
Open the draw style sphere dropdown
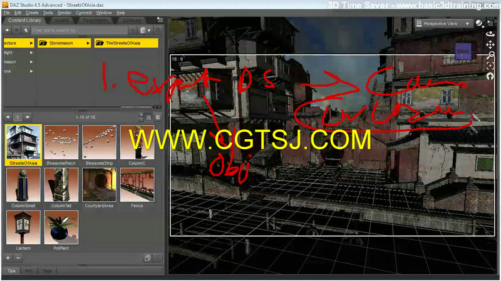click(x=480, y=24)
